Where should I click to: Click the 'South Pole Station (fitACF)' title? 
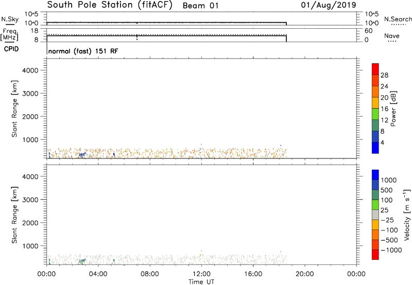point(110,5)
